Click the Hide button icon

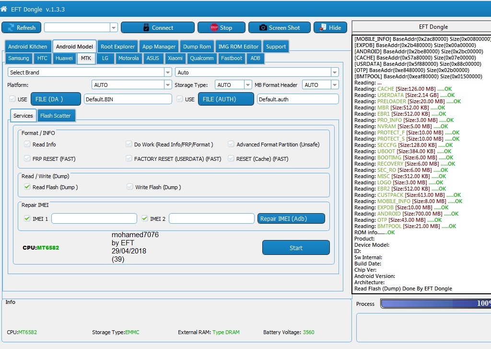[323, 27]
